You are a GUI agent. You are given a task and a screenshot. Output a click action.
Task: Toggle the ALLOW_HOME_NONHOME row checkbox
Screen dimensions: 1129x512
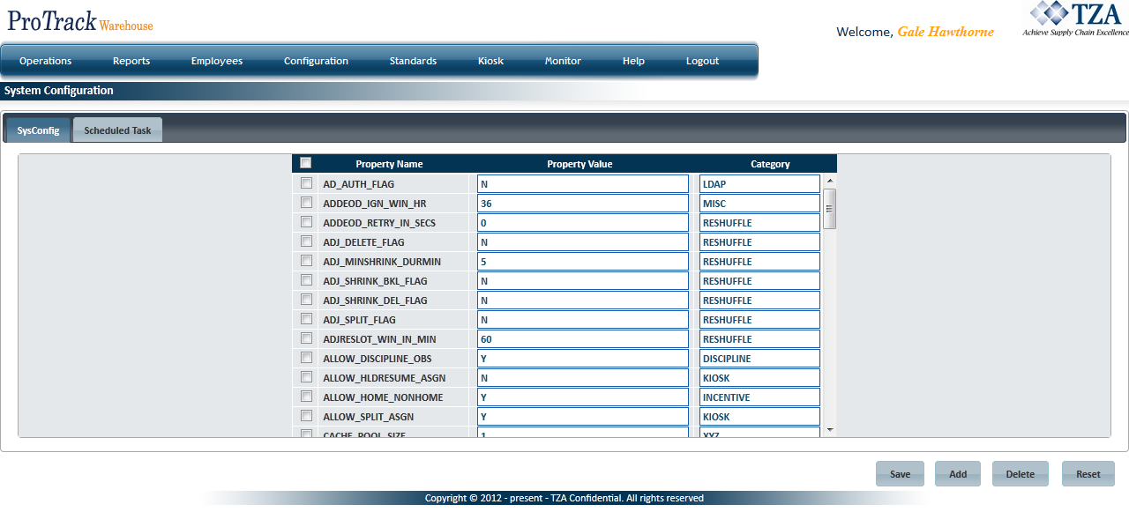click(306, 397)
